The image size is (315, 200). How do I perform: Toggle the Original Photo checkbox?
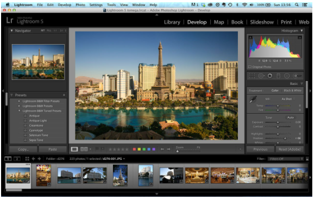250,67
